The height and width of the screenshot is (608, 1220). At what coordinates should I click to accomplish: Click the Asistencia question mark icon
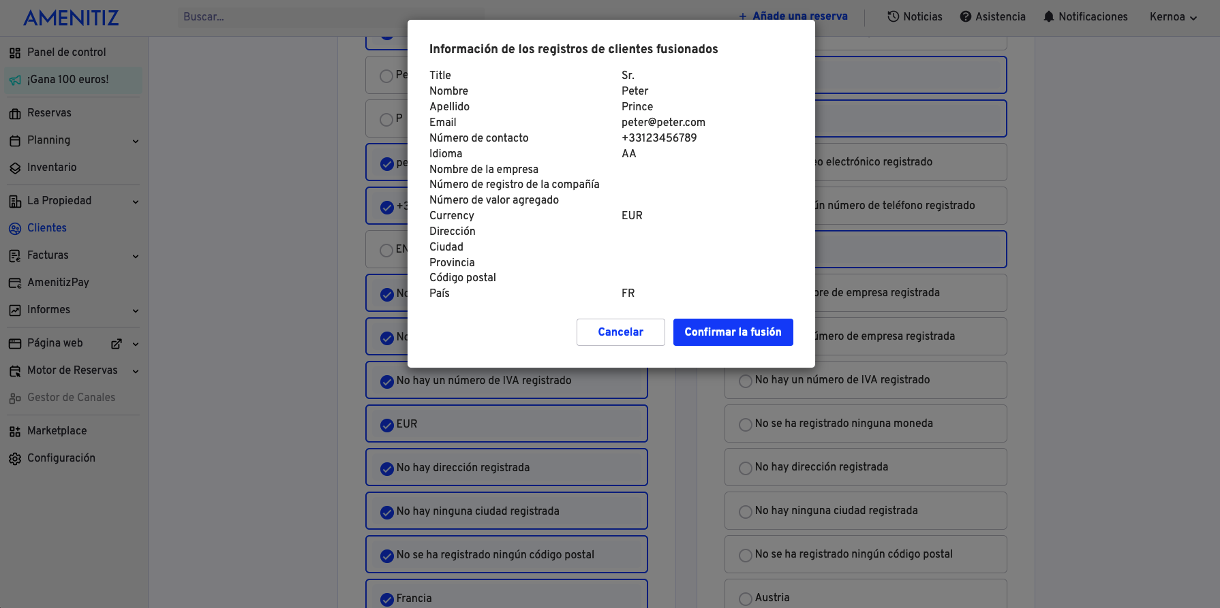(x=966, y=16)
